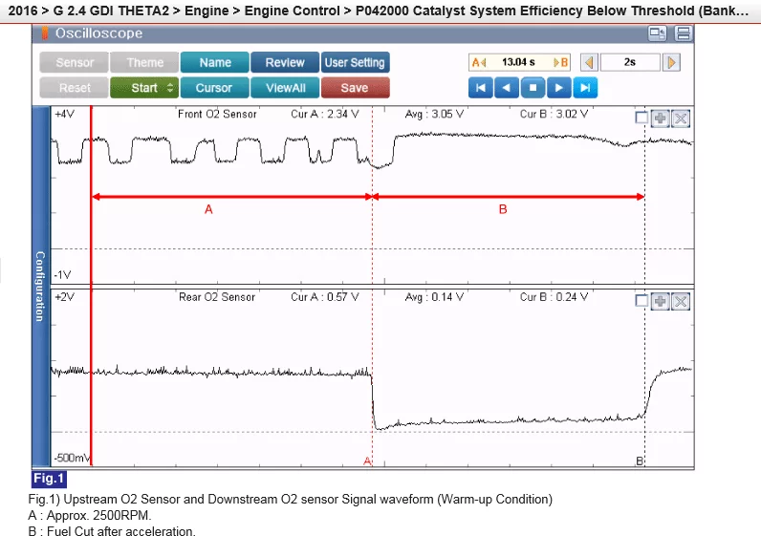The height and width of the screenshot is (536, 761).
Task: Click the Front O2 Sensor label
Action: (x=217, y=114)
